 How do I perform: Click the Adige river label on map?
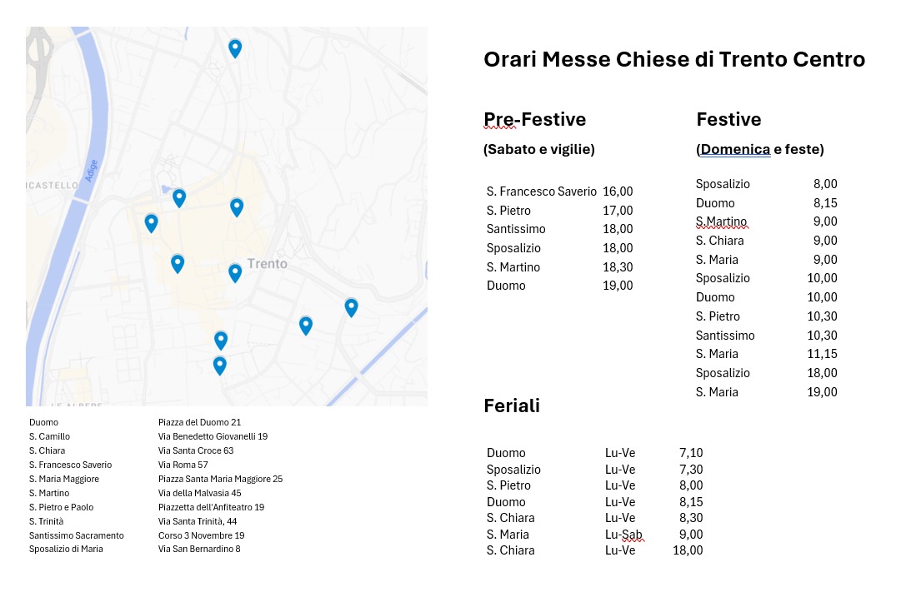pos(91,171)
